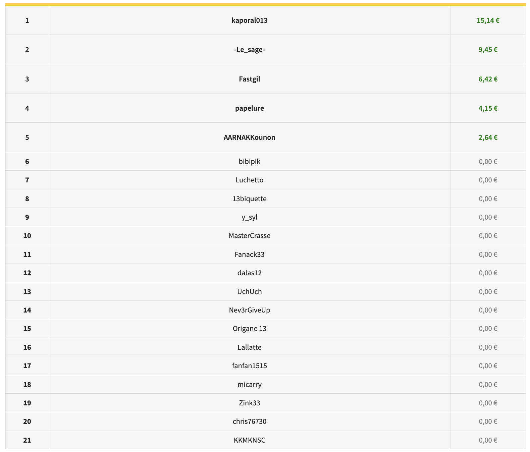The height and width of the screenshot is (452, 530).
Task: Click rank number 12 cell
Action: [x=27, y=273]
